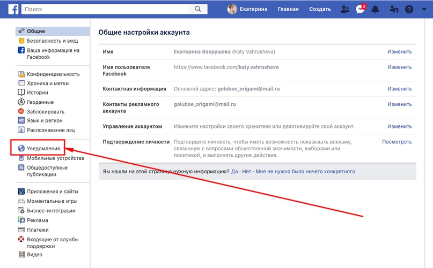Open Messenger icon with 3 badge
The height and width of the screenshot is (268, 433).
coord(360,9)
